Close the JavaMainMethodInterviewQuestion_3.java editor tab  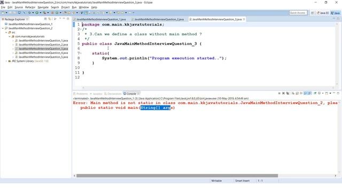[244, 19]
